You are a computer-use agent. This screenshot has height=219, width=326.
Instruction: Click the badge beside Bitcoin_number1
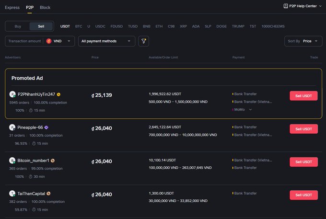[53, 161]
